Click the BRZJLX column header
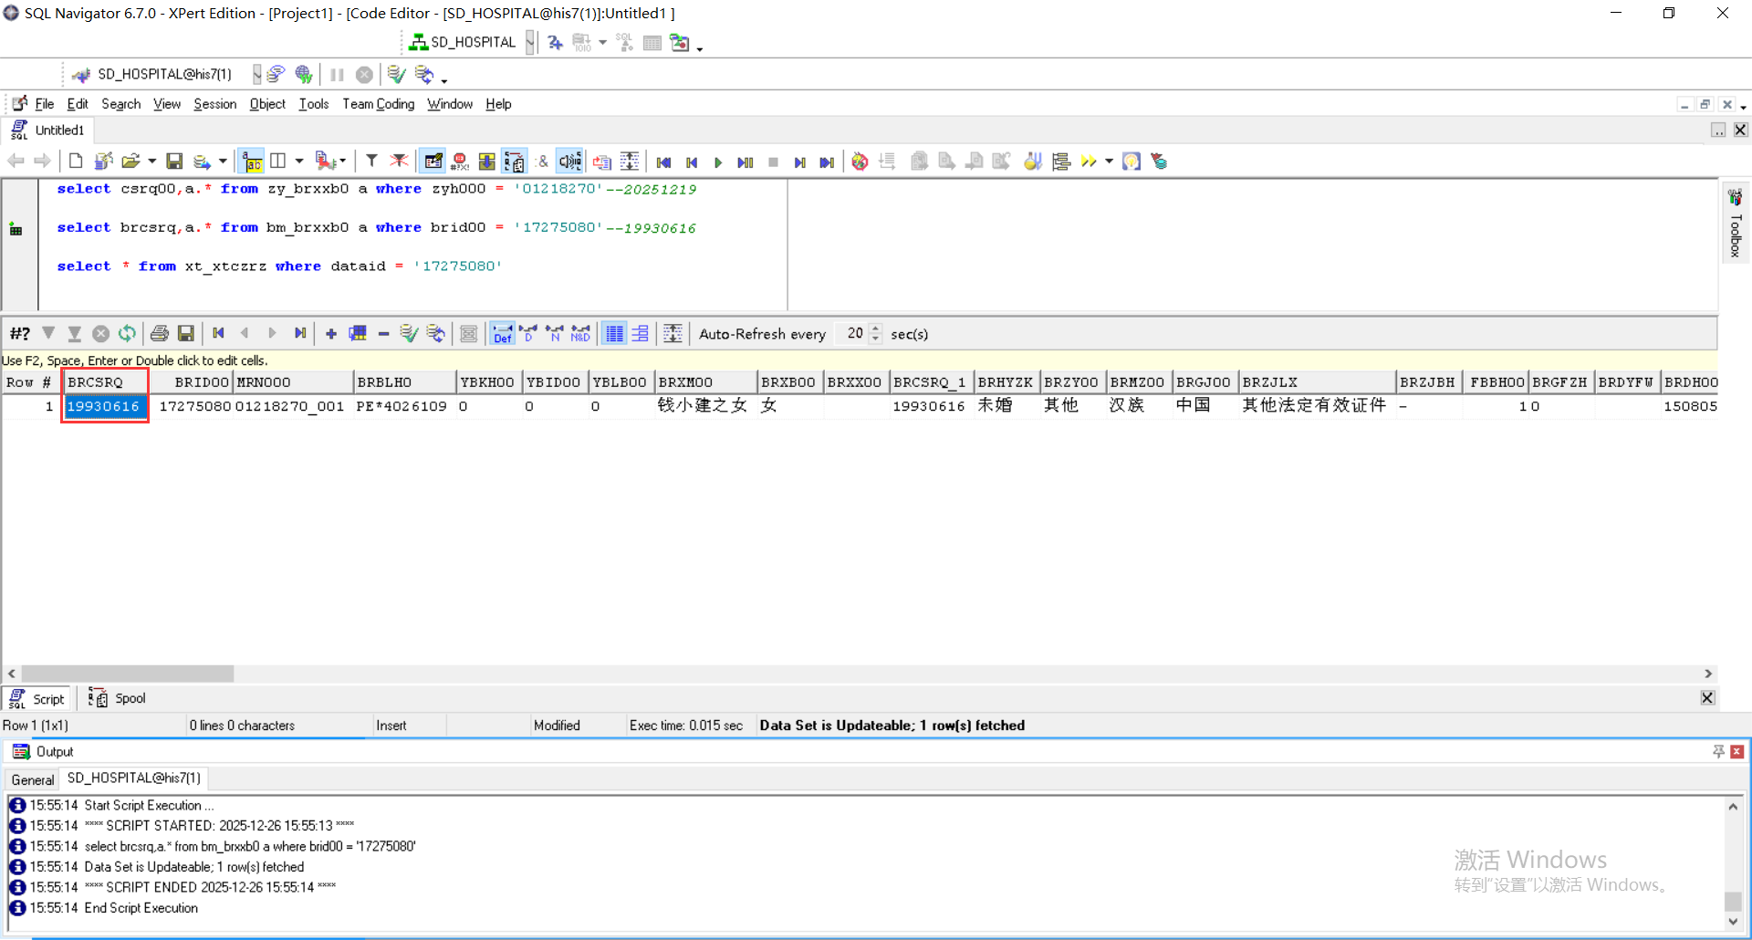 [1318, 382]
